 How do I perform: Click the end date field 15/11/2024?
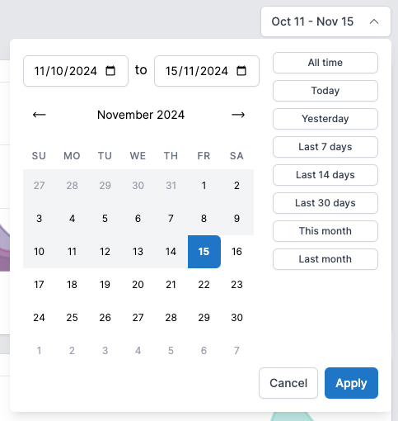click(x=207, y=71)
